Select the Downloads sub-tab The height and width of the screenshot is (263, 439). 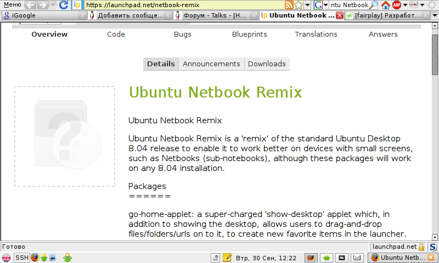coord(267,64)
